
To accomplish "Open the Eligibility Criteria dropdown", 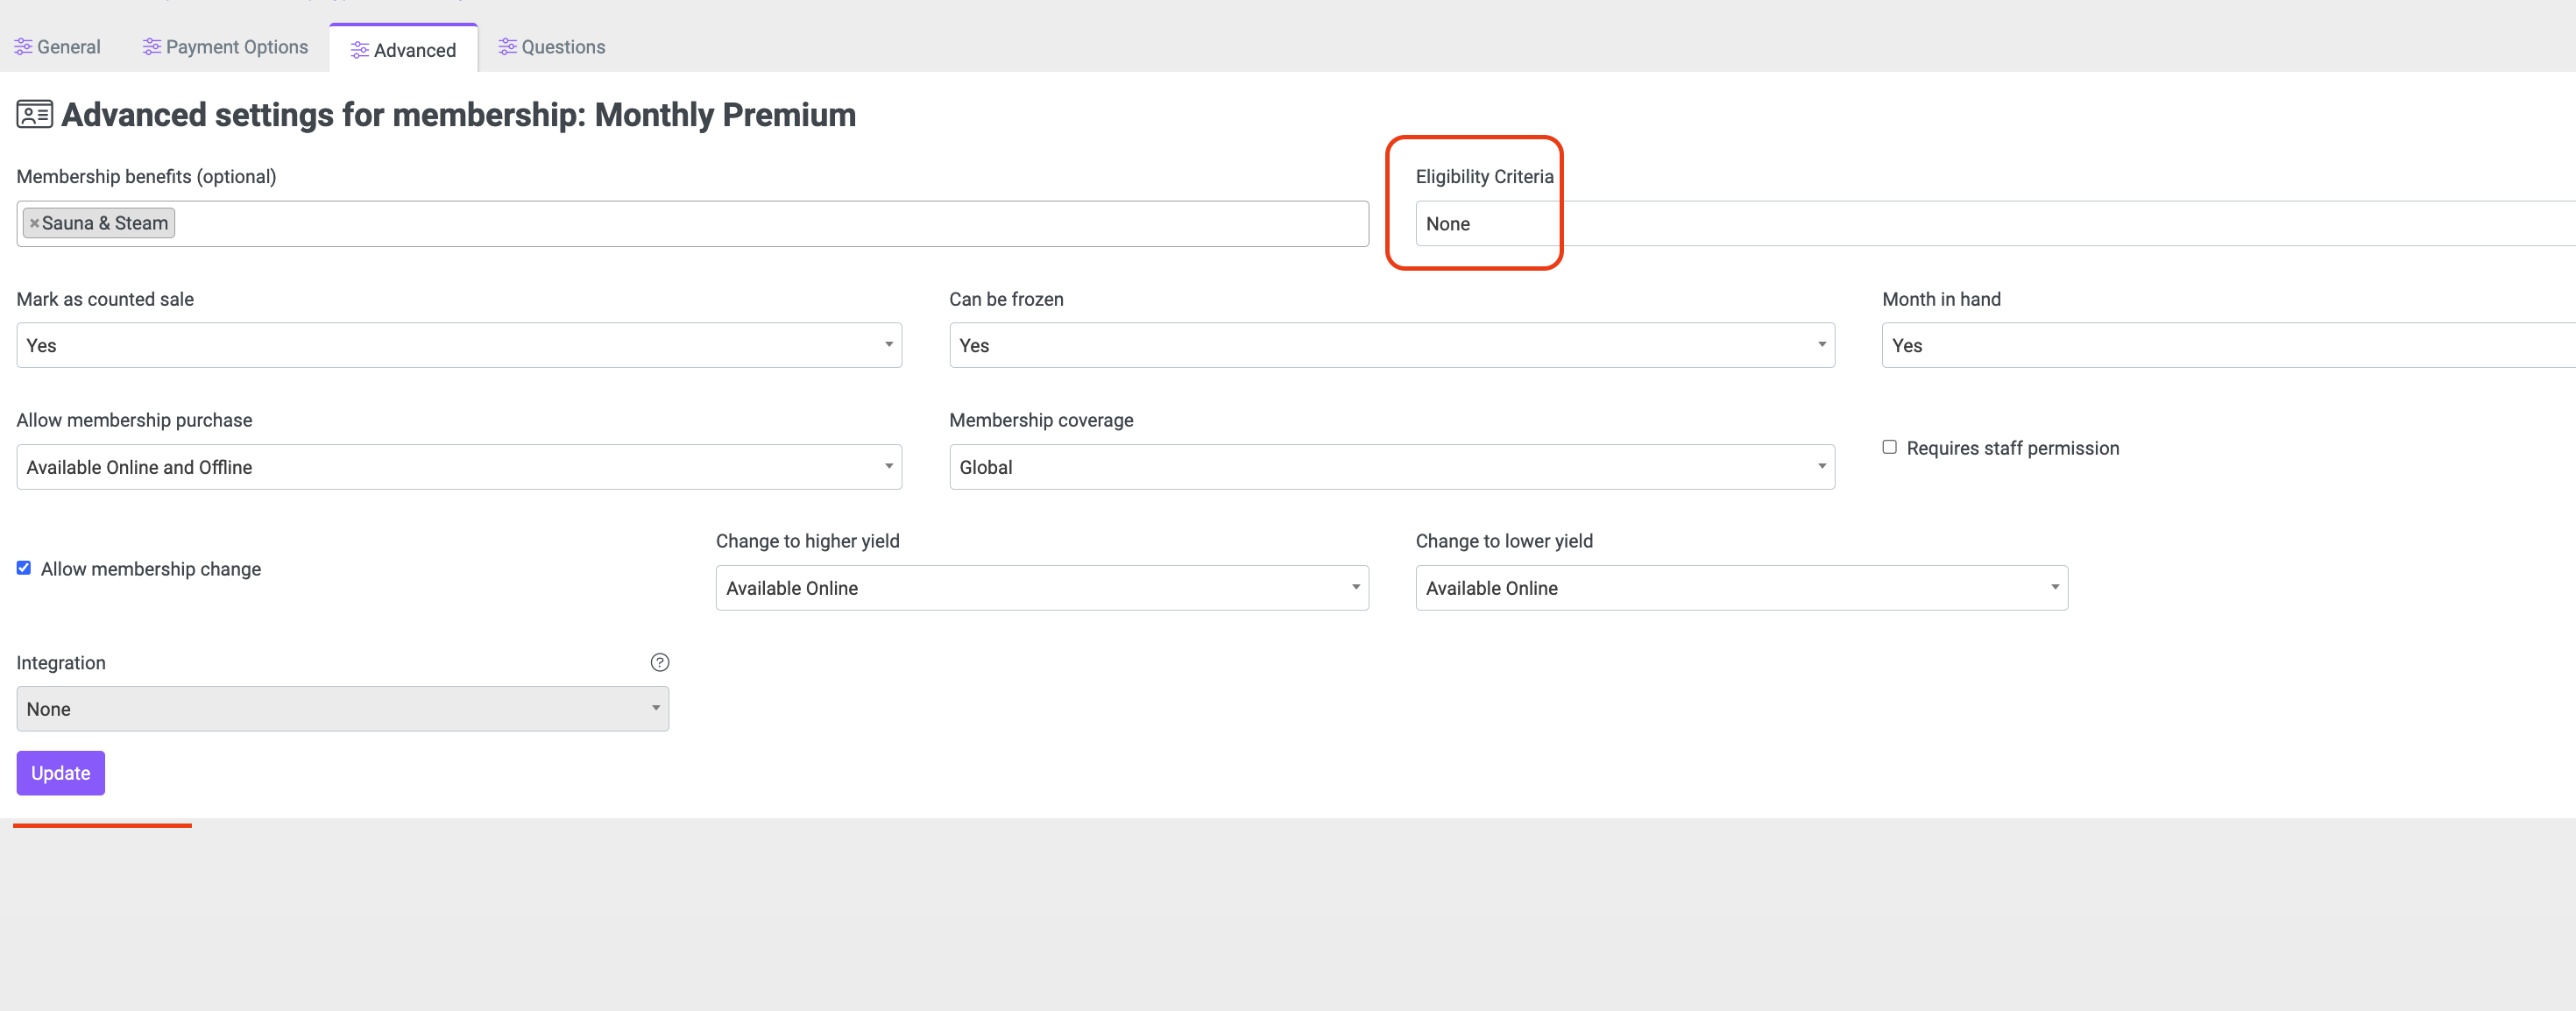I will pyautogui.click(x=1995, y=224).
